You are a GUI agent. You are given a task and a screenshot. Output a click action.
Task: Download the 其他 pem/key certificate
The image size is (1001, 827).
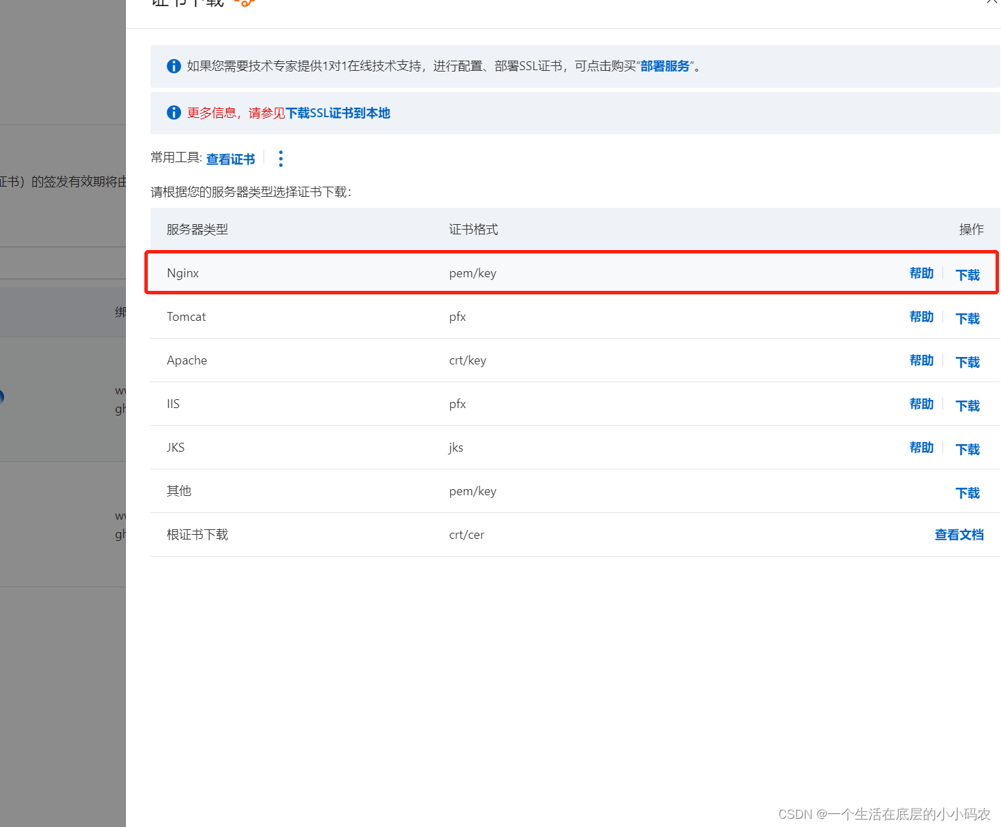coord(968,493)
